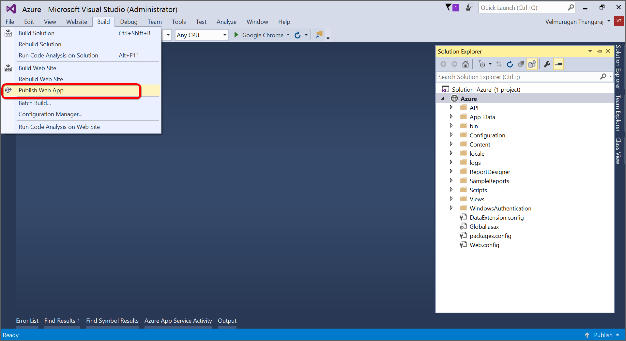This screenshot has height=341, width=626.
Task: Open the Find in Files folder-search icon
Action: [319, 34]
